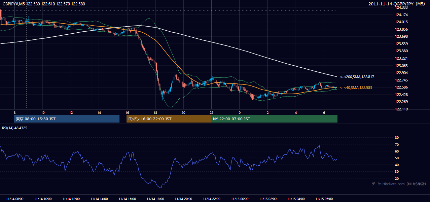Screen dimensions: 430x202
Task: Click hour tick 22 below the candlestick chart
Action: (212, 112)
